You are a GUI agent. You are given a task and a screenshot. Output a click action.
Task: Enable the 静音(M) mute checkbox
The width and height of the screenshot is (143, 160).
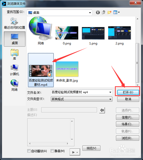pyautogui.click(x=52, y=151)
